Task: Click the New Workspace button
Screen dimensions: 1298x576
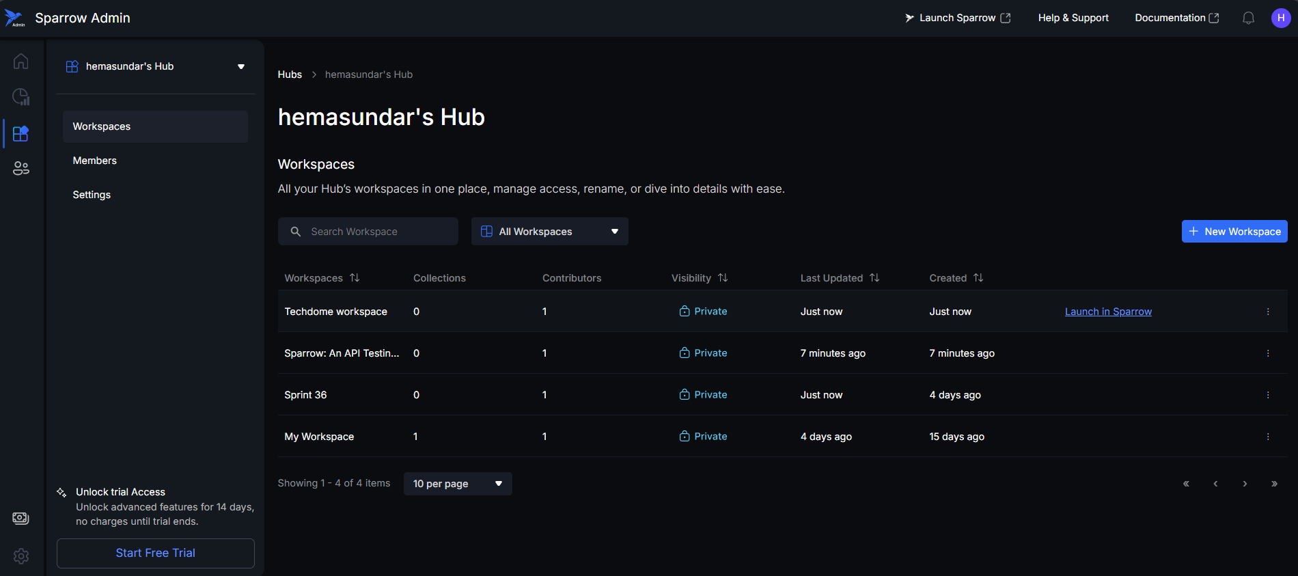Action: (x=1234, y=232)
